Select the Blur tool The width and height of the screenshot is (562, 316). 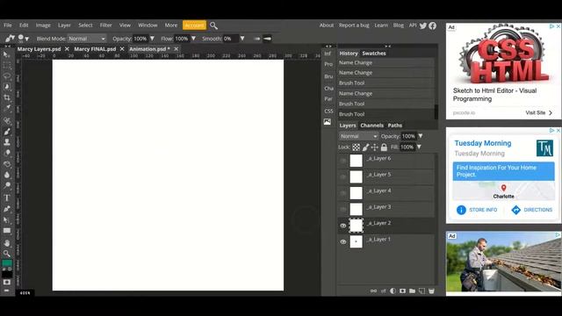tap(6, 175)
